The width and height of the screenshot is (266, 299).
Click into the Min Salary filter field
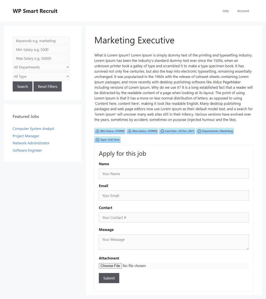41,50
